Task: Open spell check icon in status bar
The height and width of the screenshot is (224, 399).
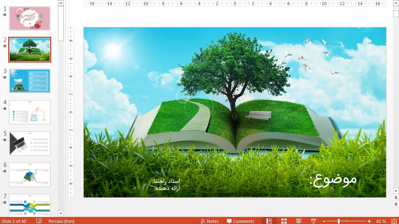Action: (x=39, y=221)
